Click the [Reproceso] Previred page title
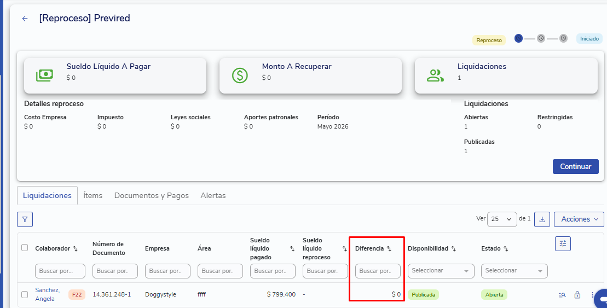This screenshot has height=308, width=607. pos(84,18)
